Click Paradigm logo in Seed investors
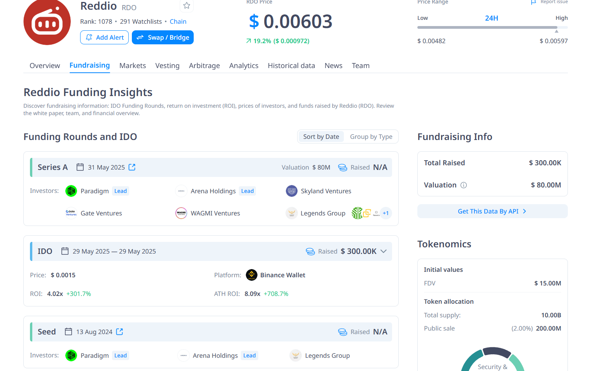Screen dimensions: 613x371 71,355
